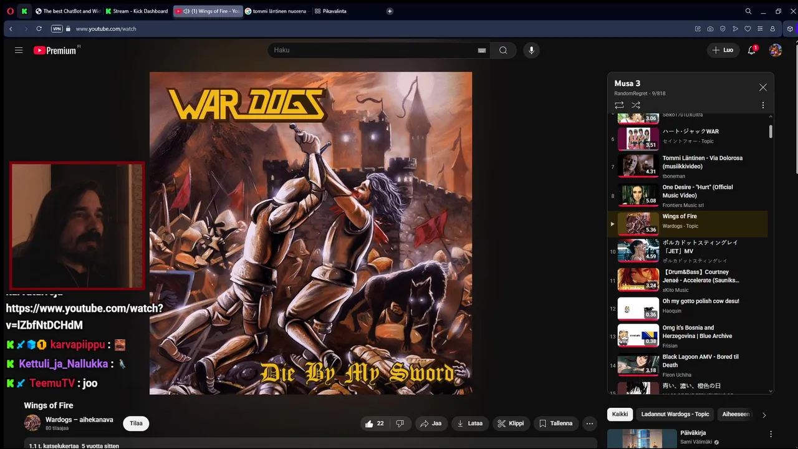The image size is (798, 449).
Task: Play Courtney Jenaé - Accelerate playlist item
Action: 688,280
